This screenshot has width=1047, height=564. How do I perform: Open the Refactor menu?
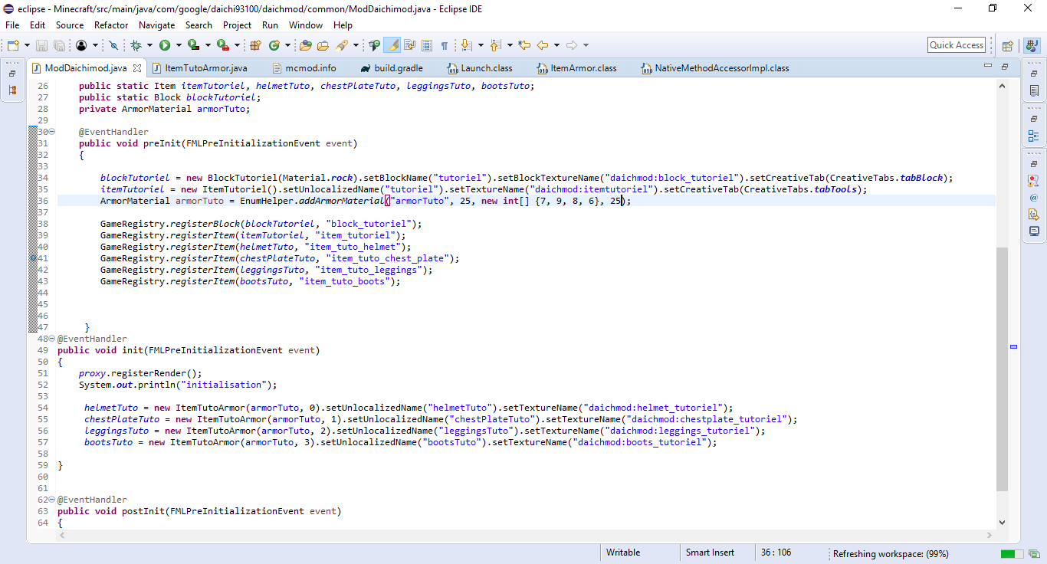(111, 25)
